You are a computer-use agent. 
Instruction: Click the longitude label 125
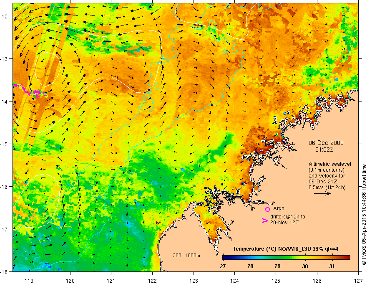click(276, 281)
